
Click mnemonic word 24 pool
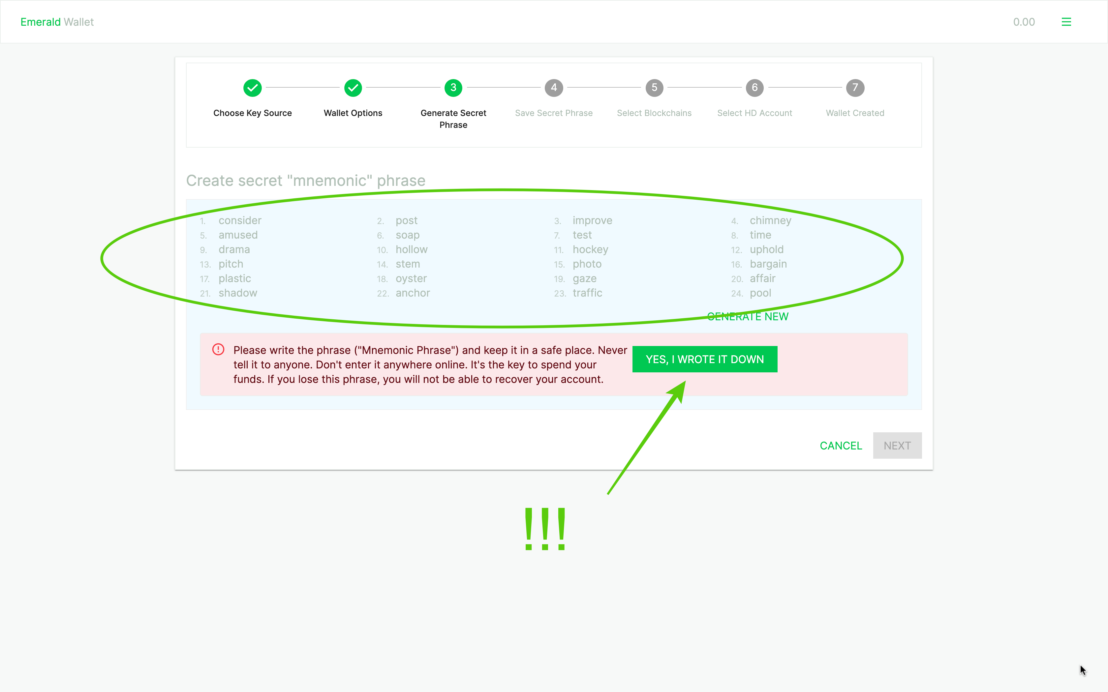coord(760,293)
